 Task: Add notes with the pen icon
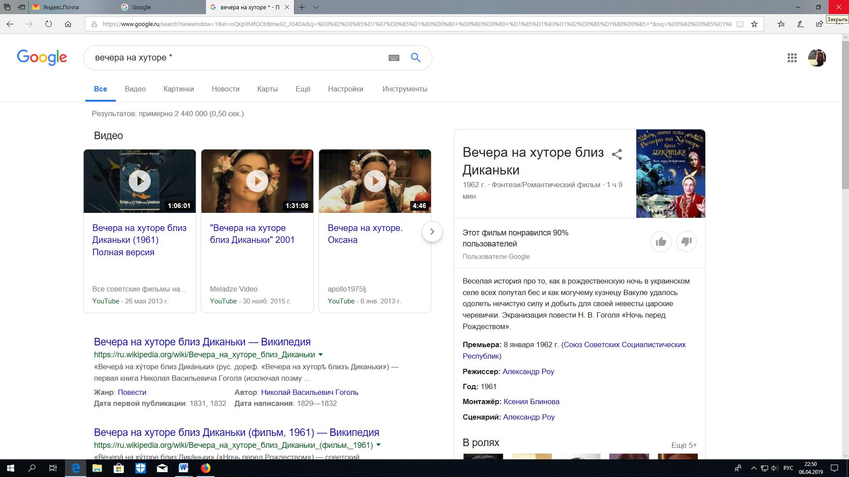(x=800, y=24)
